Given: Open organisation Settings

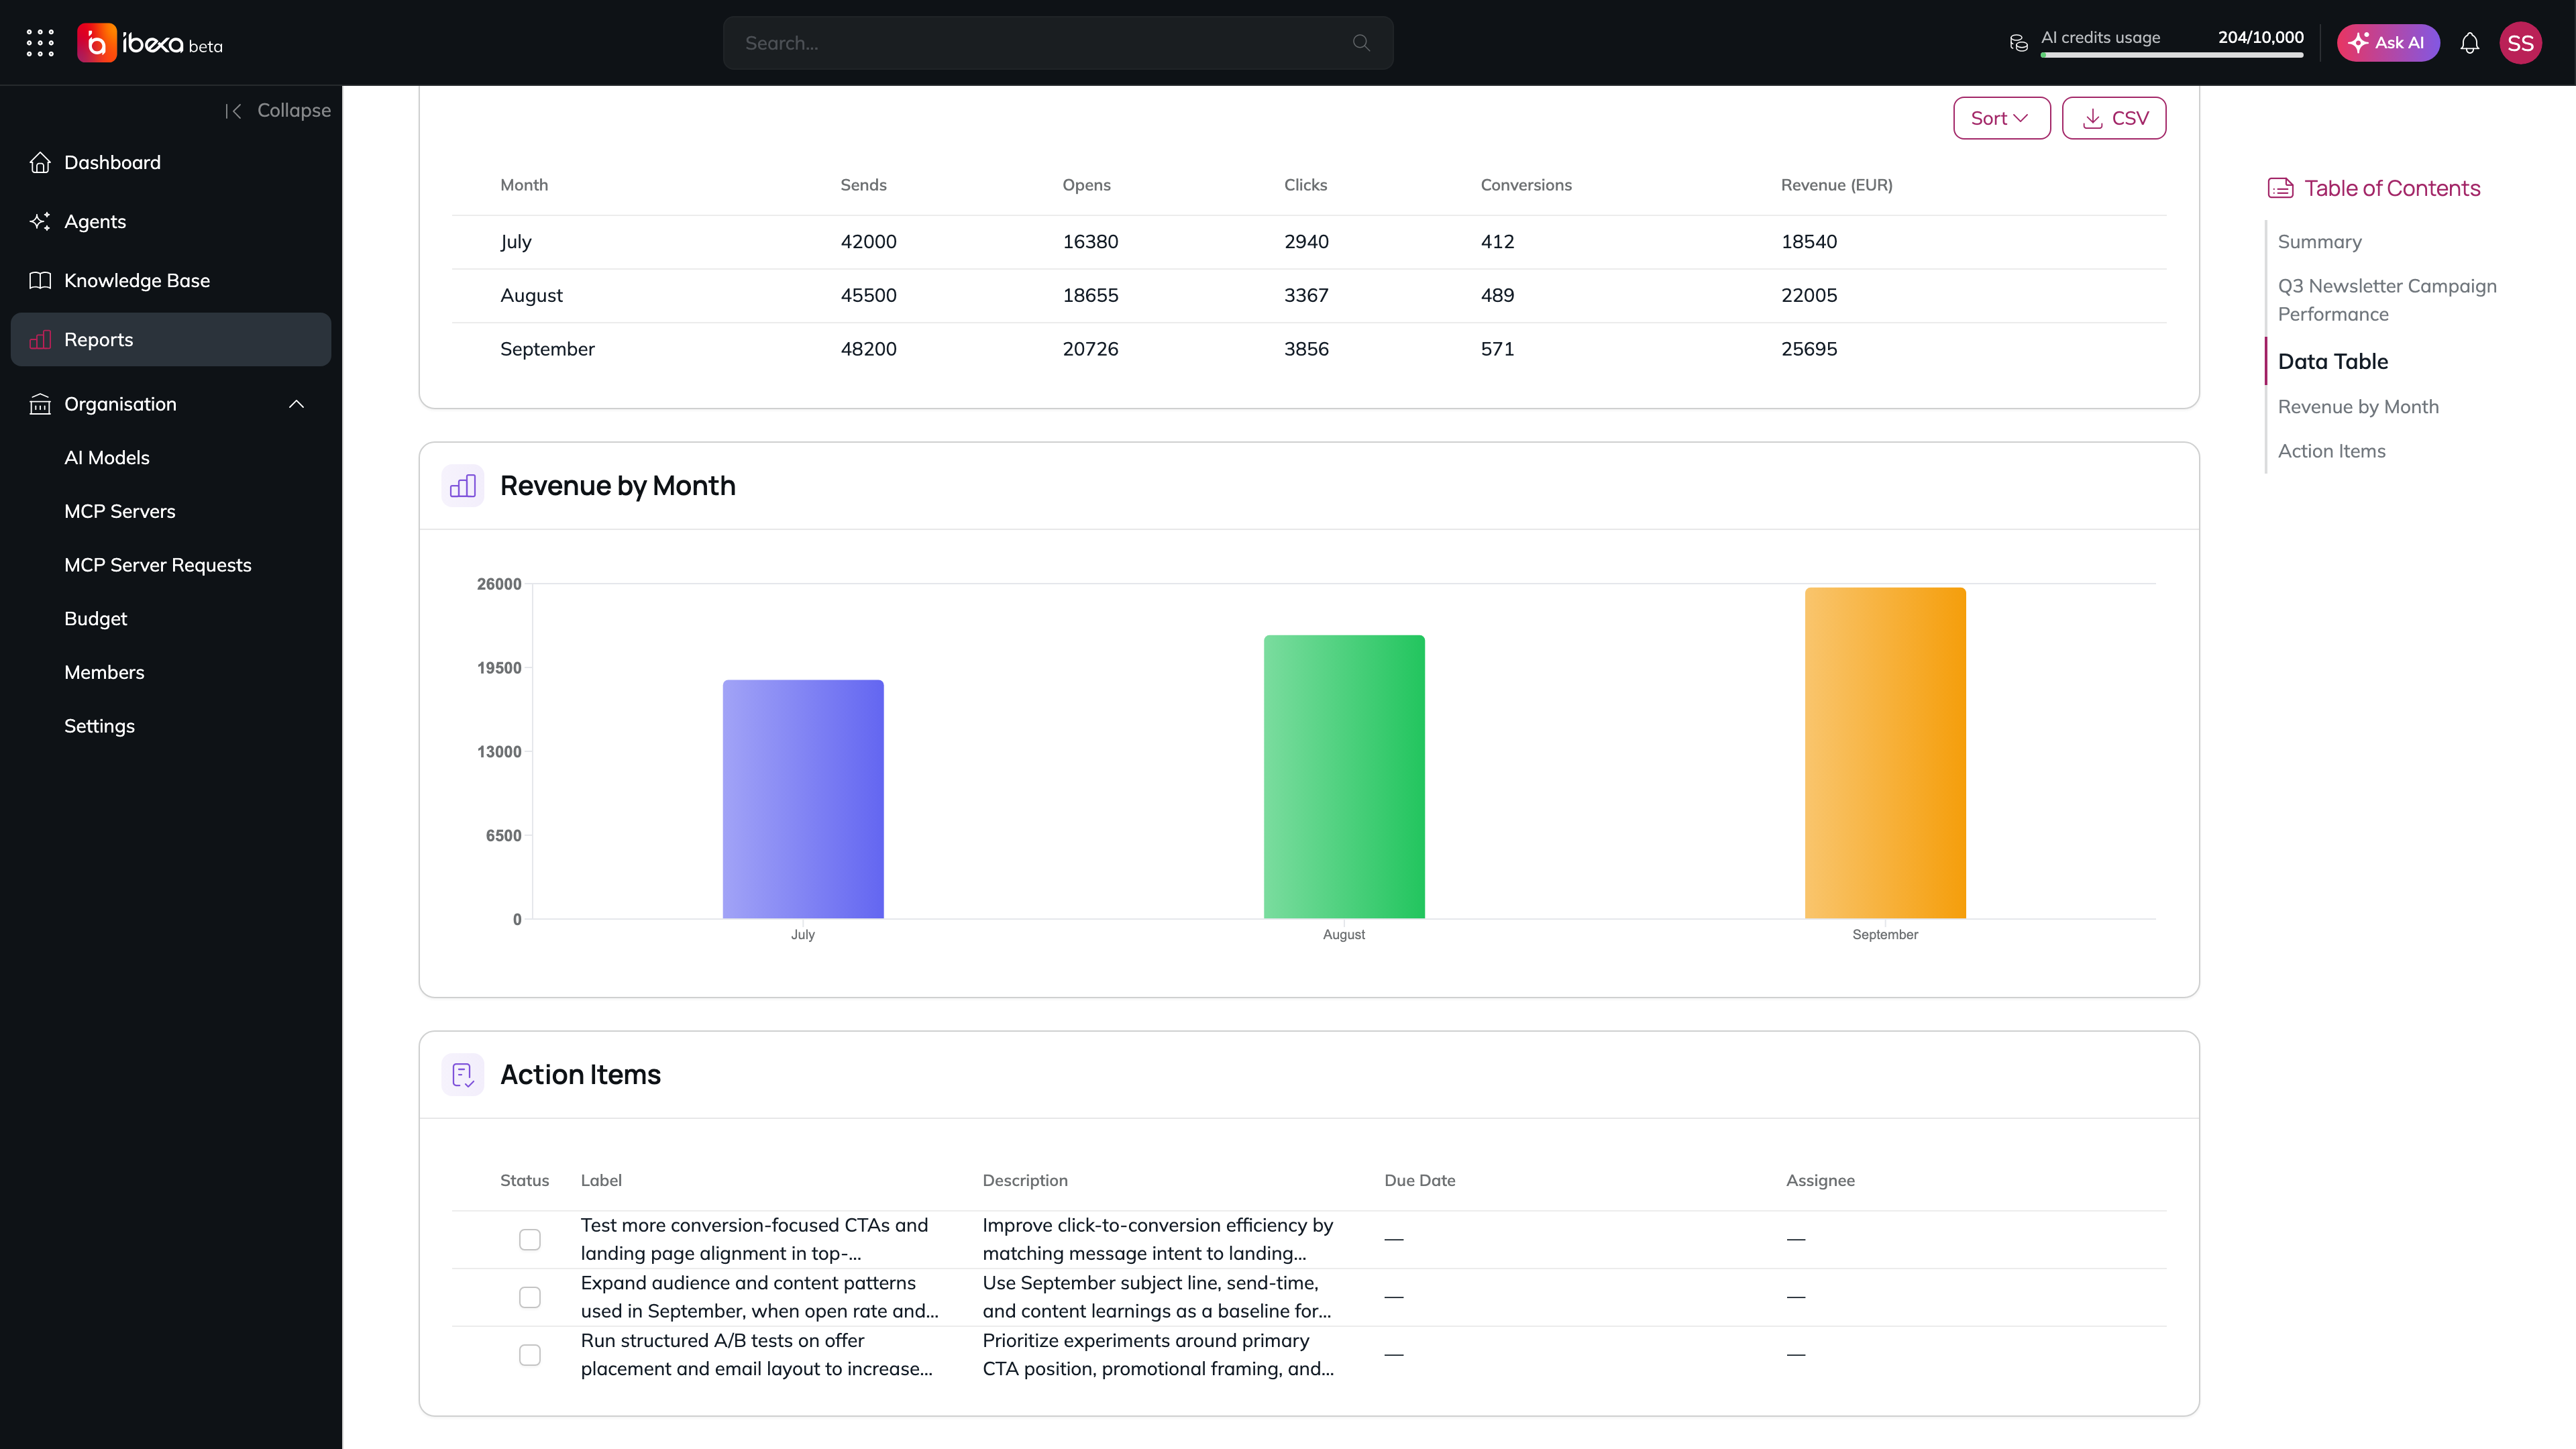Looking at the screenshot, I should pyautogui.click(x=99, y=726).
